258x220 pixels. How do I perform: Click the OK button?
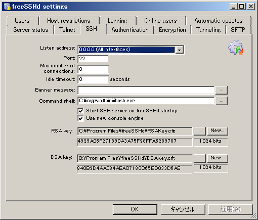point(135,209)
